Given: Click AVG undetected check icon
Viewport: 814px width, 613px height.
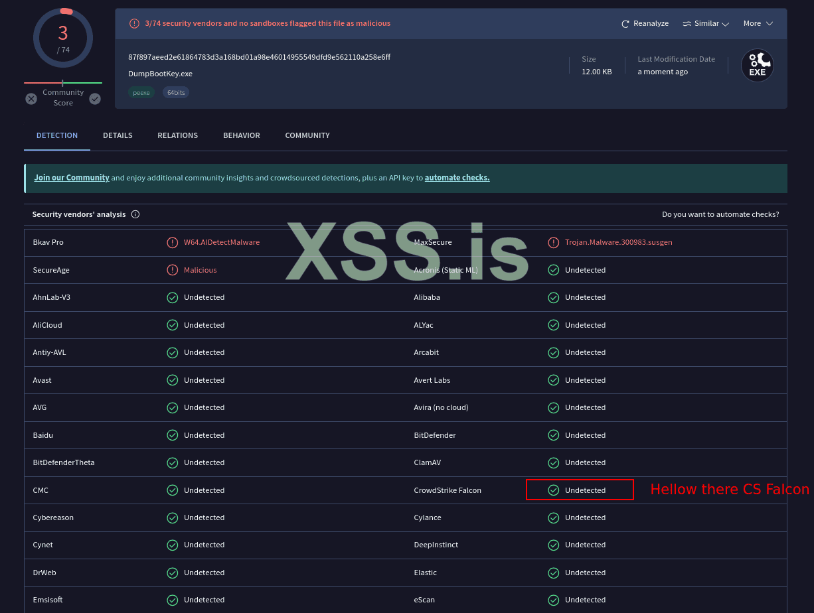Looking at the screenshot, I should (x=173, y=407).
